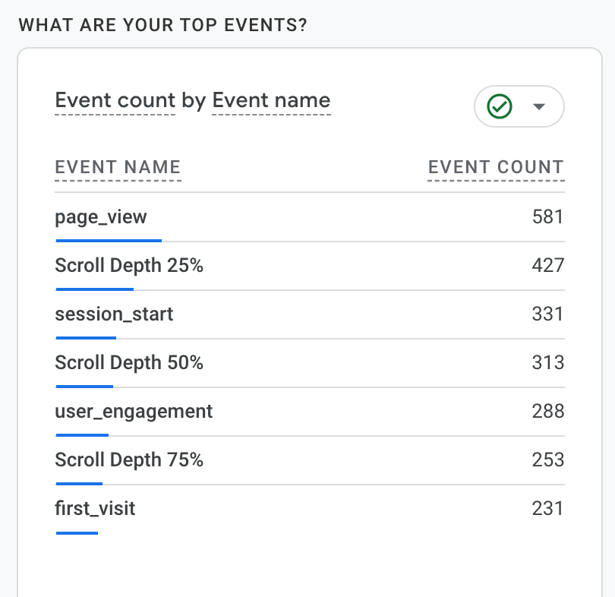Expand the data quality dropdown arrow
The width and height of the screenshot is (615, 597).
[x=539, y=106]
